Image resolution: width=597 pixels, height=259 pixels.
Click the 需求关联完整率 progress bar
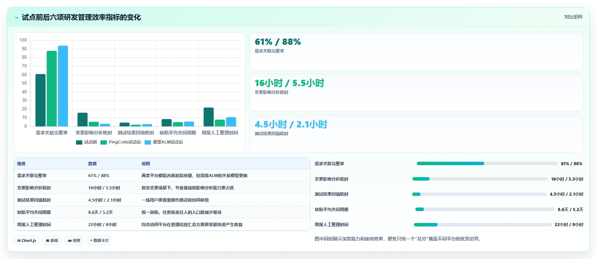[x=487, y=163]
